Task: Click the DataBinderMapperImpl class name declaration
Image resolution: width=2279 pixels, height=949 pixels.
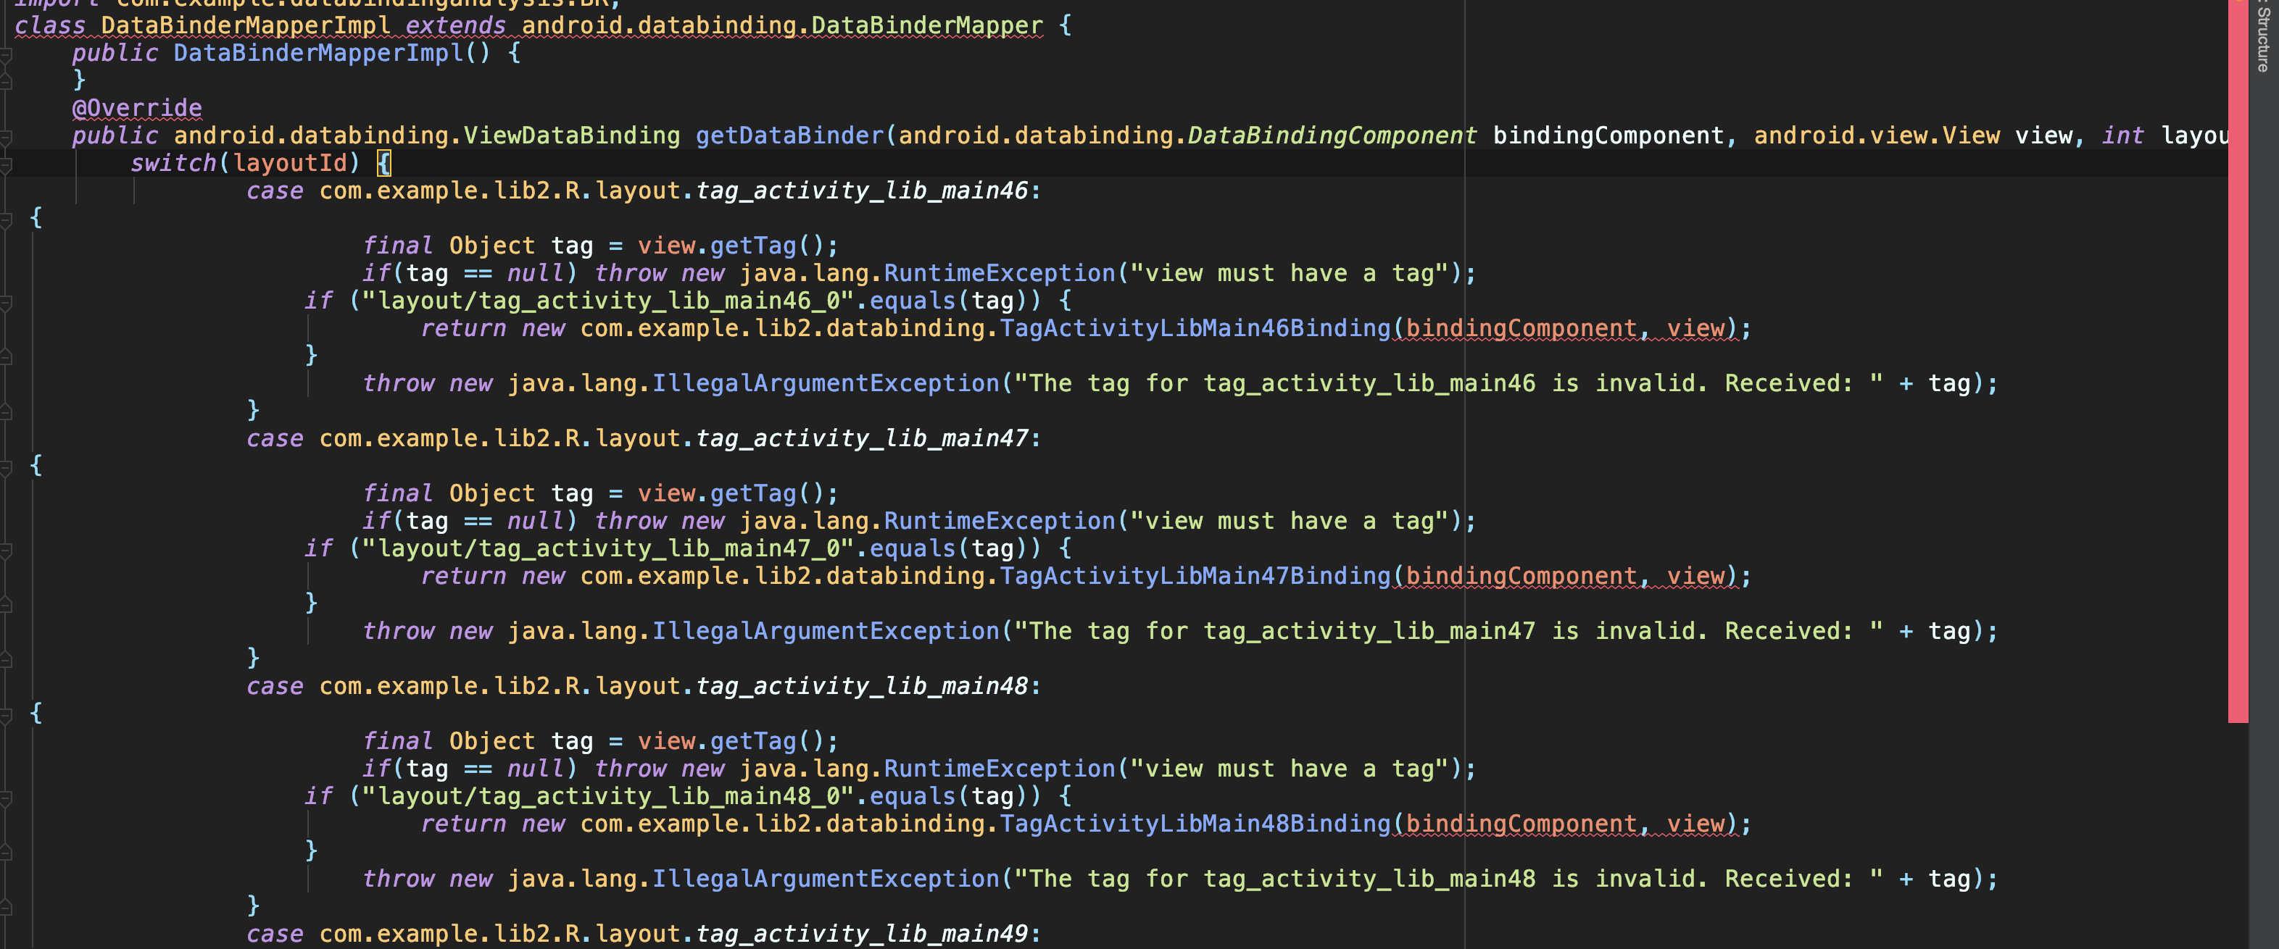Action: [245, 25]
